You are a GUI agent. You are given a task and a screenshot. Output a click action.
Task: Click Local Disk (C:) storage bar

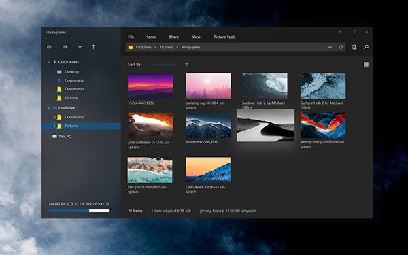(79, 211)
